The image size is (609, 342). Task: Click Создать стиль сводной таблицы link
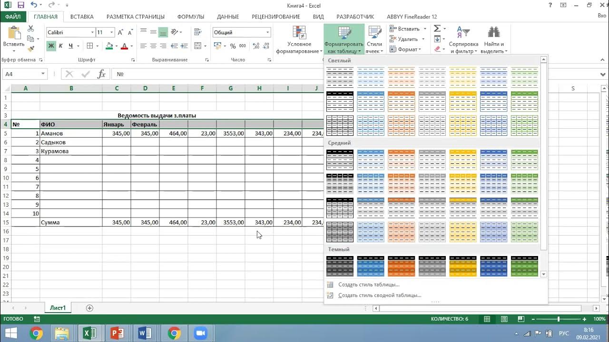(x=380, y=295)
